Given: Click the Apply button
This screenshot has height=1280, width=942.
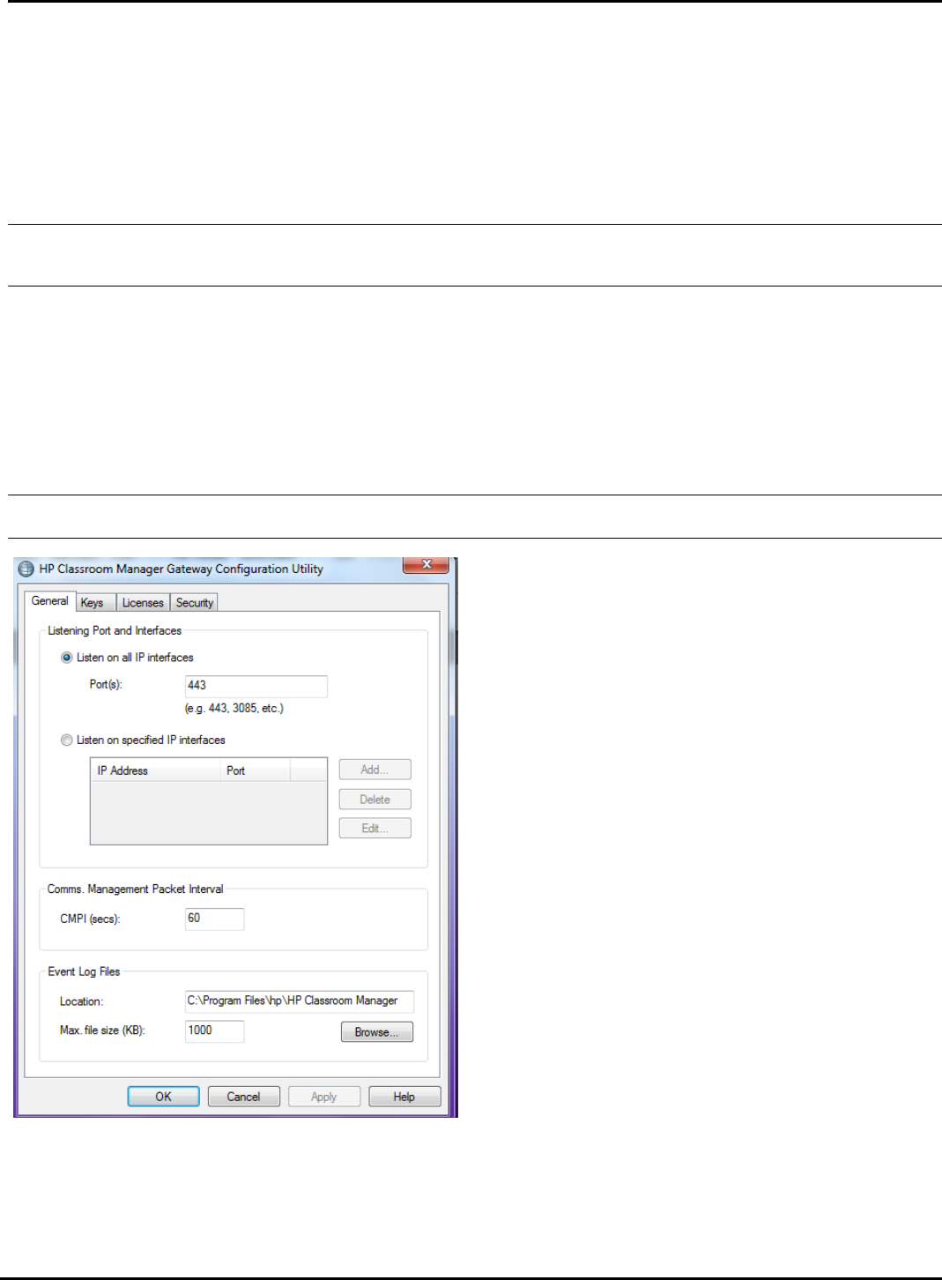Looking at the screenshot, I should pos(324,1097).
